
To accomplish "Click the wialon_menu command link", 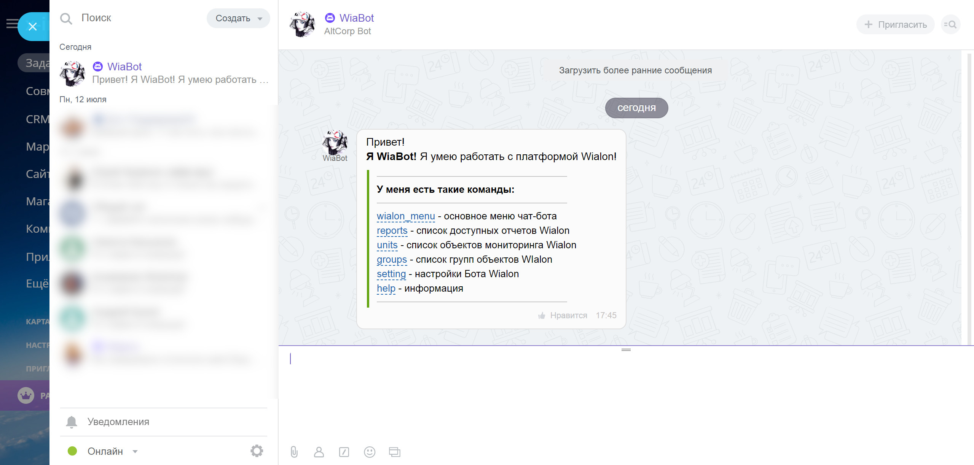I will pyautogui.click(x=406, y=216).
